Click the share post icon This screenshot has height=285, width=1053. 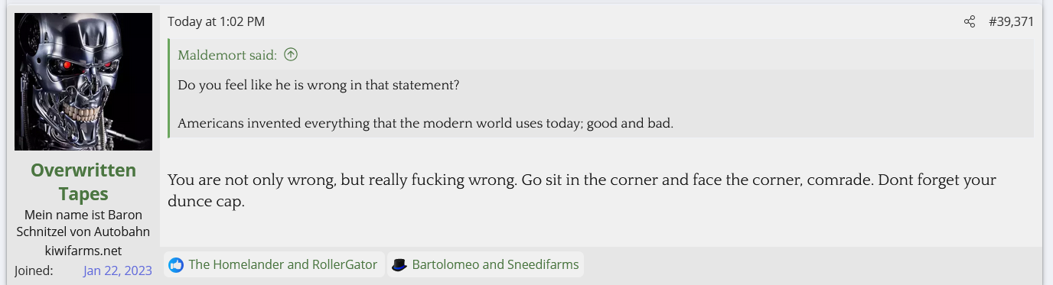(x=970, y=21)
